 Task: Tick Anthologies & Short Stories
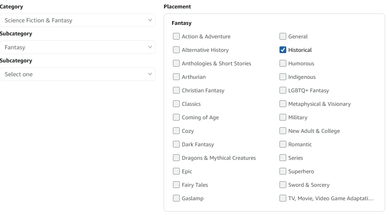(x=176, y=63)
